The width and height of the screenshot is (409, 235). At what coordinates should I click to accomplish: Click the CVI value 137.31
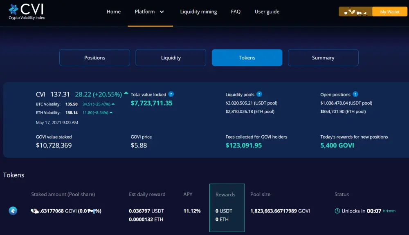click(x=60, y=94)
